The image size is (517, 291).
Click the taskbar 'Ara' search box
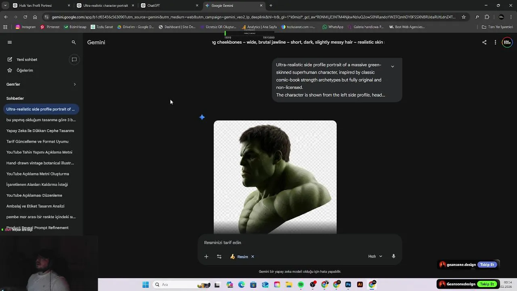click(x=182, y=285)
